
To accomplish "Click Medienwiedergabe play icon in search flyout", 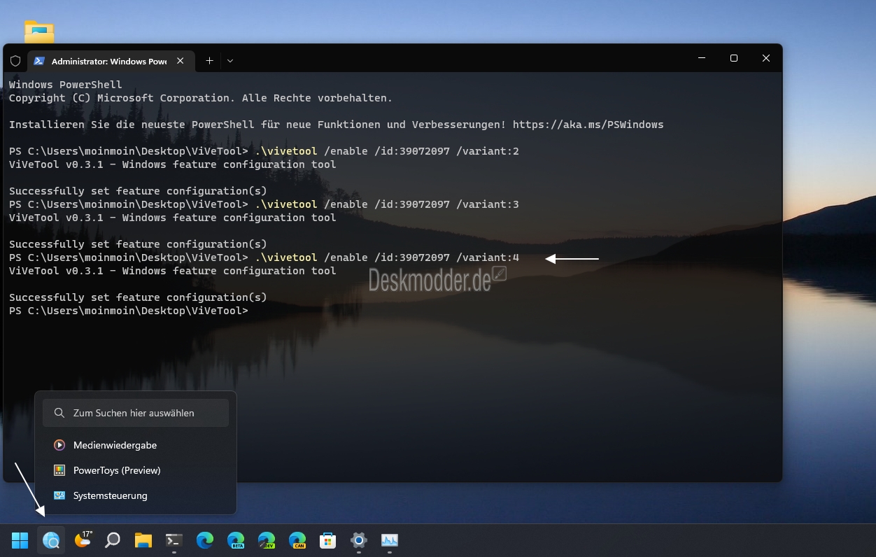I will [59, 445].
